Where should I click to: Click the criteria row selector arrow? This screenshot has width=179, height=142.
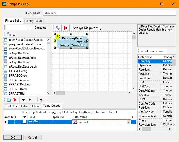[x=6, y=122]
